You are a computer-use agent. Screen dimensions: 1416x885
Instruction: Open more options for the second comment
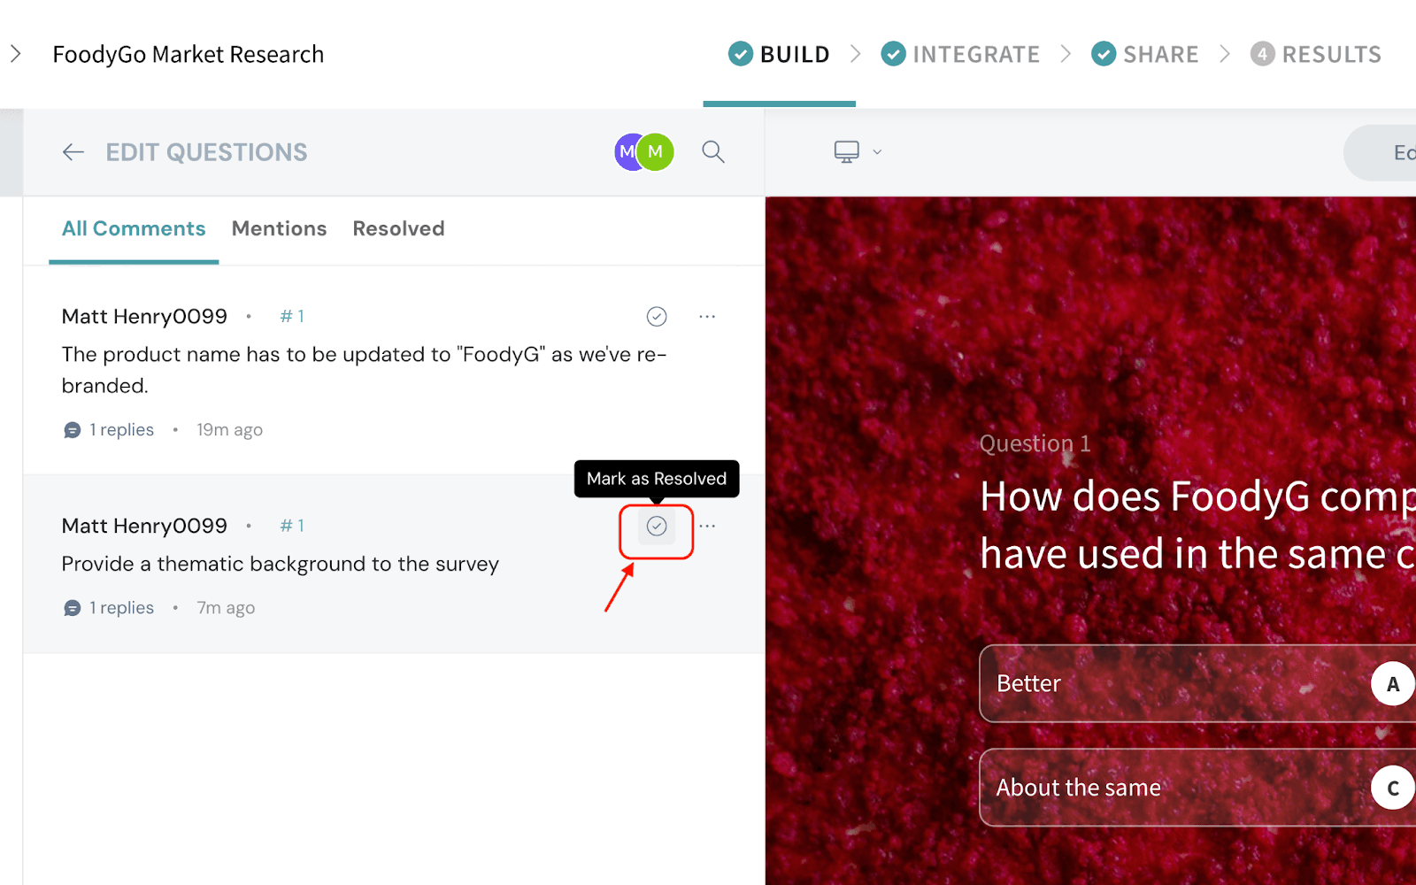click(706, 527)
